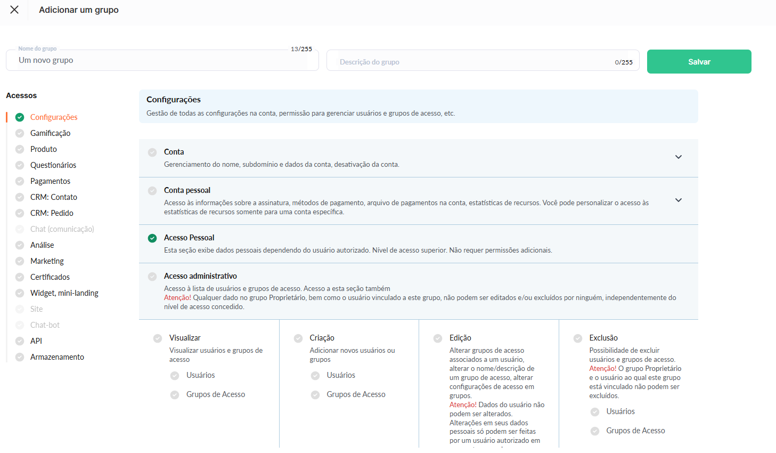
Task: Toggle the Acesso Pessoal permission checkbox
Action: pos(152,238)
